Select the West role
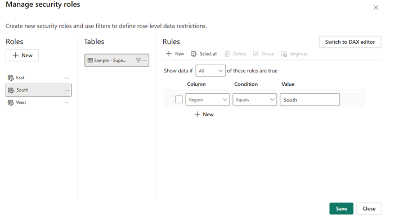 click(38, 103)
